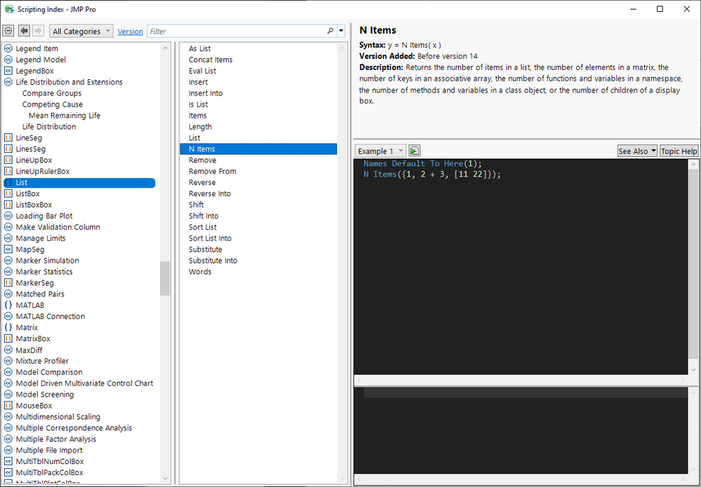The height and width of the screenshot is (487, 701).
Task: Open filter options arrow beside search box
Action: [341, 32]
